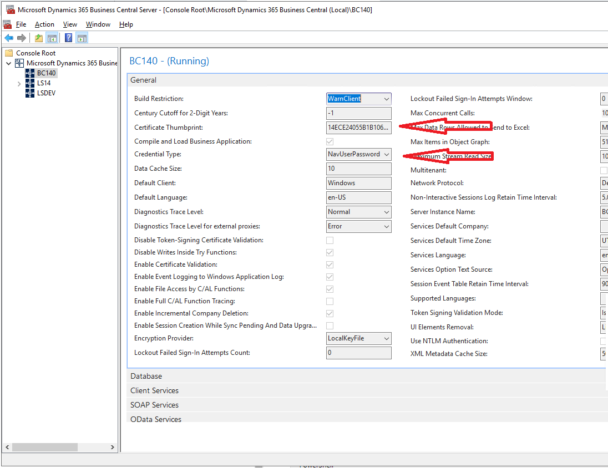Click the Forward arrow toolbar icon
This screenshot has height=468, width=608.
[22, 38]
